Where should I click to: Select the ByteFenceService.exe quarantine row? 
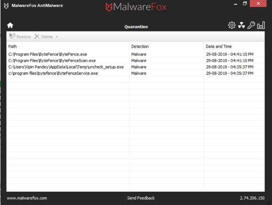(53, 73)
